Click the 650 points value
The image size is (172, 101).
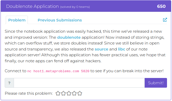click(161, 6)
